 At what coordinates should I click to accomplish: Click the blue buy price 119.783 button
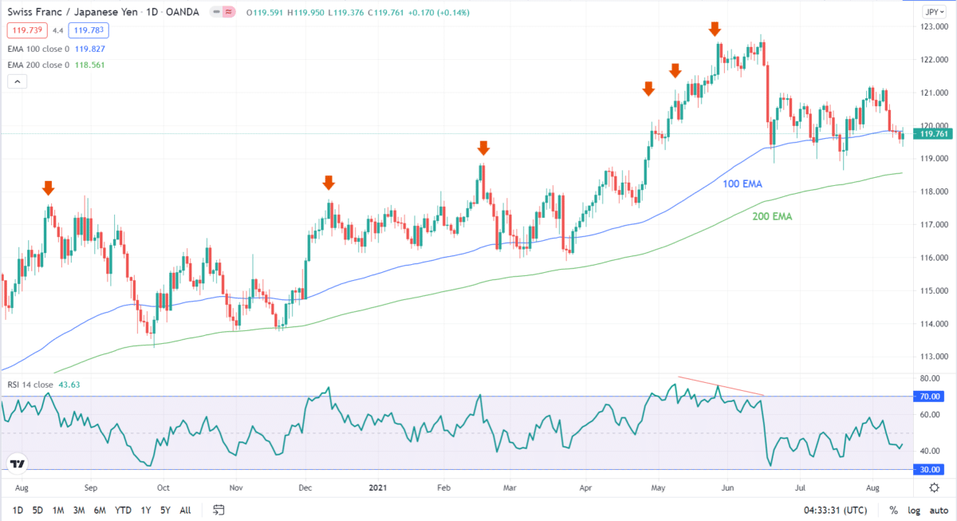pyautogui.click(x=89, y=30)
